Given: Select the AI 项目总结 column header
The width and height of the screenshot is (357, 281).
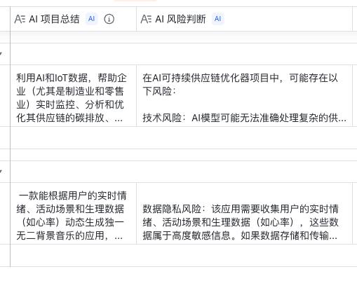Looking at the screenshot, I should click(74, 19).
